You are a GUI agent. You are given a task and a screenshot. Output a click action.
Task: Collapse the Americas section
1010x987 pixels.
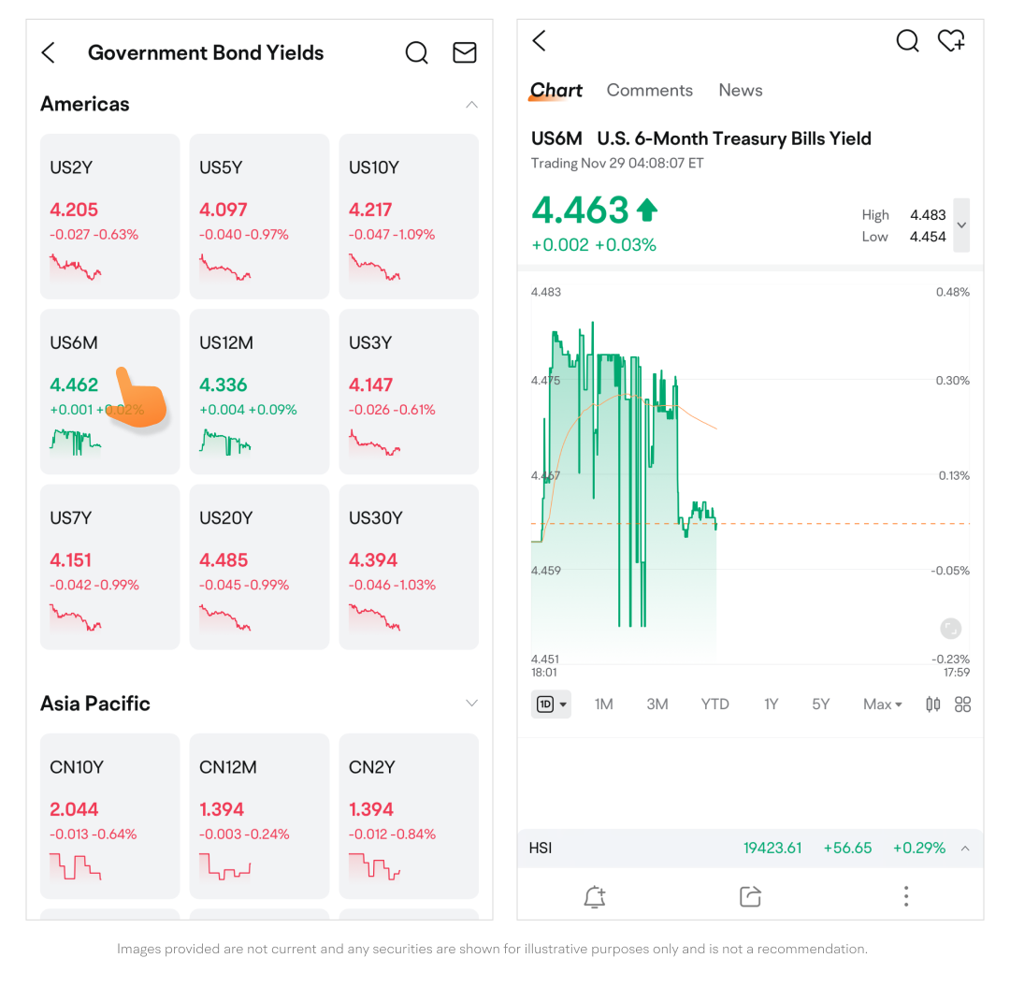(x=471, y=105)
